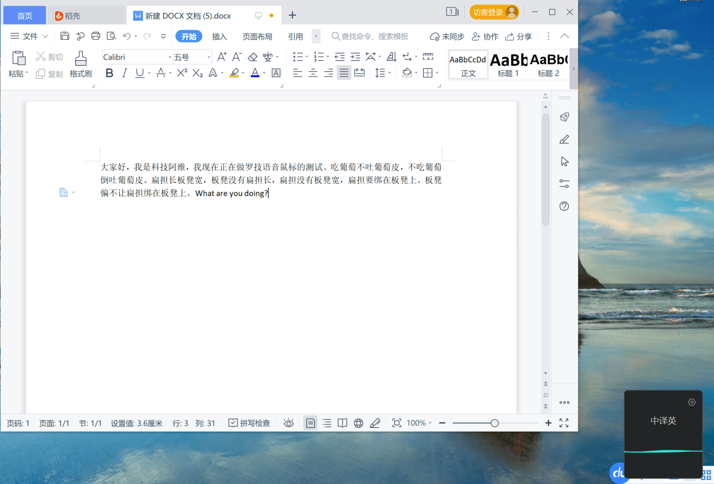
Task: Apply italic formatting to text
Action: tap(124, 73)
